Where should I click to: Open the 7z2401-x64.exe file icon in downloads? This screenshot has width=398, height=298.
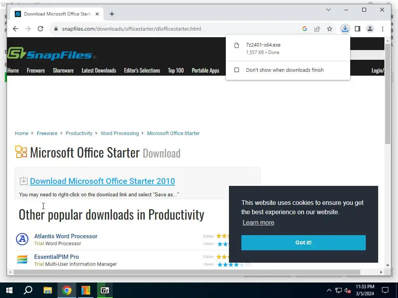click(x=237, y=45)
